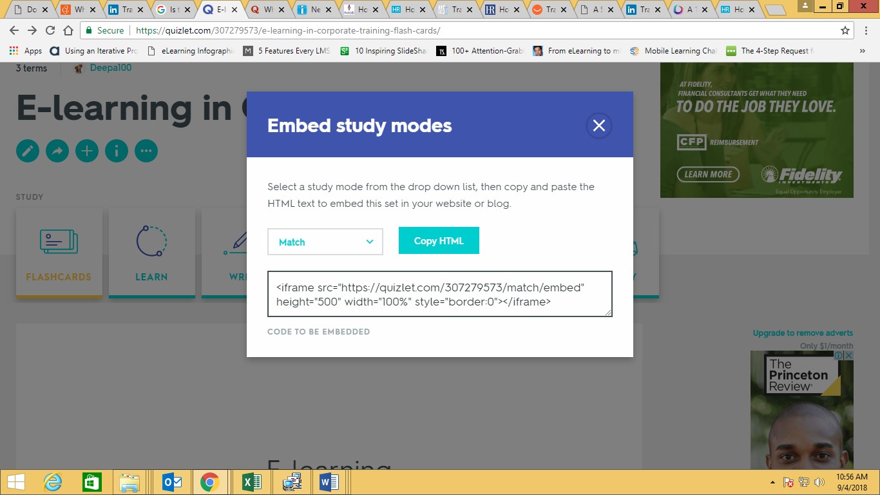Click inside the iframe embed code box
This screenshot has height=495, width=880.
pyautogui.click(x=440, y=294)
